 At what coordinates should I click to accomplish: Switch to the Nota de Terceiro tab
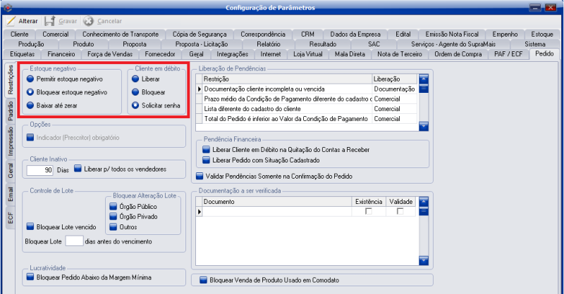(x=401, y=54)
